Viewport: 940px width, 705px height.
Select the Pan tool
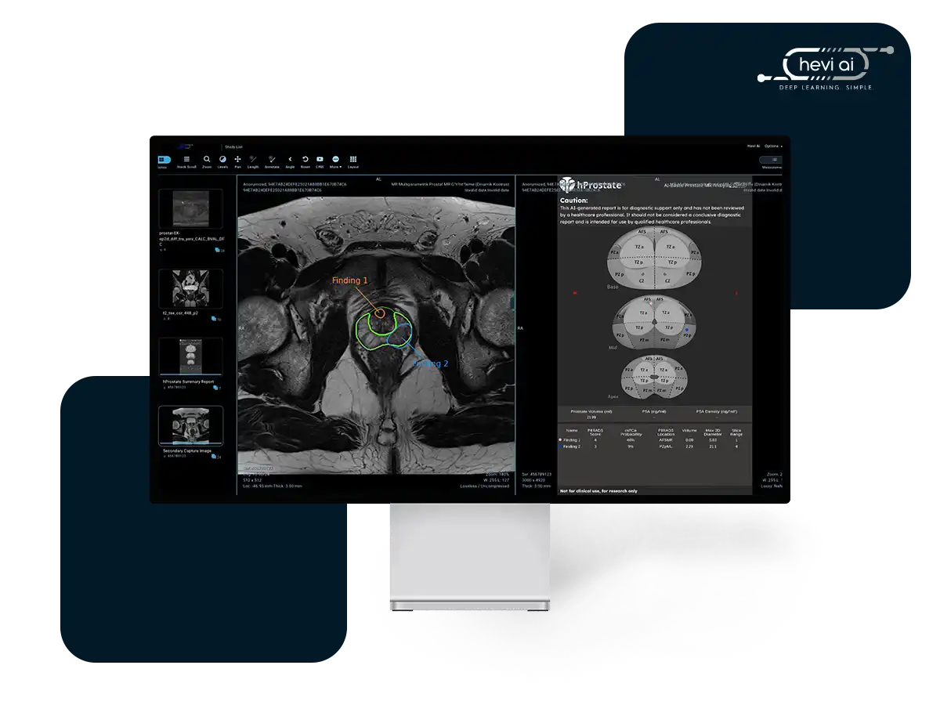[x=237, y=161]
